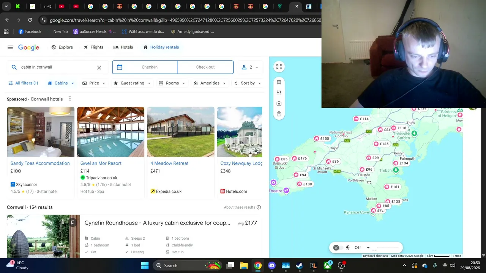Expand the Amenities filter dropdown

pos(210,83)
